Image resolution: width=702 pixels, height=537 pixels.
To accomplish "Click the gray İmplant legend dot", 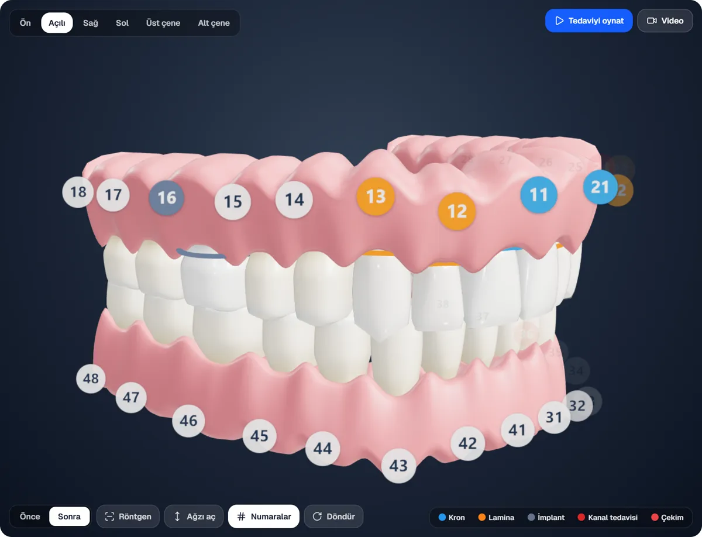I will click(531, 517).
